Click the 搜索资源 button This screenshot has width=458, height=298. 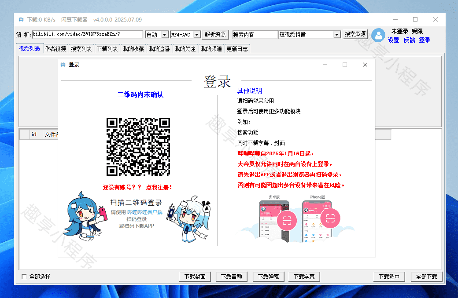pyautogui.click(x=355, y=34)
